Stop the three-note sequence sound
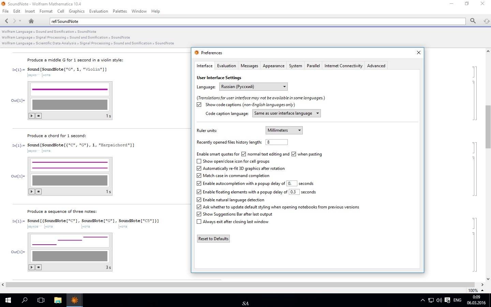 [x=39, y=267]
